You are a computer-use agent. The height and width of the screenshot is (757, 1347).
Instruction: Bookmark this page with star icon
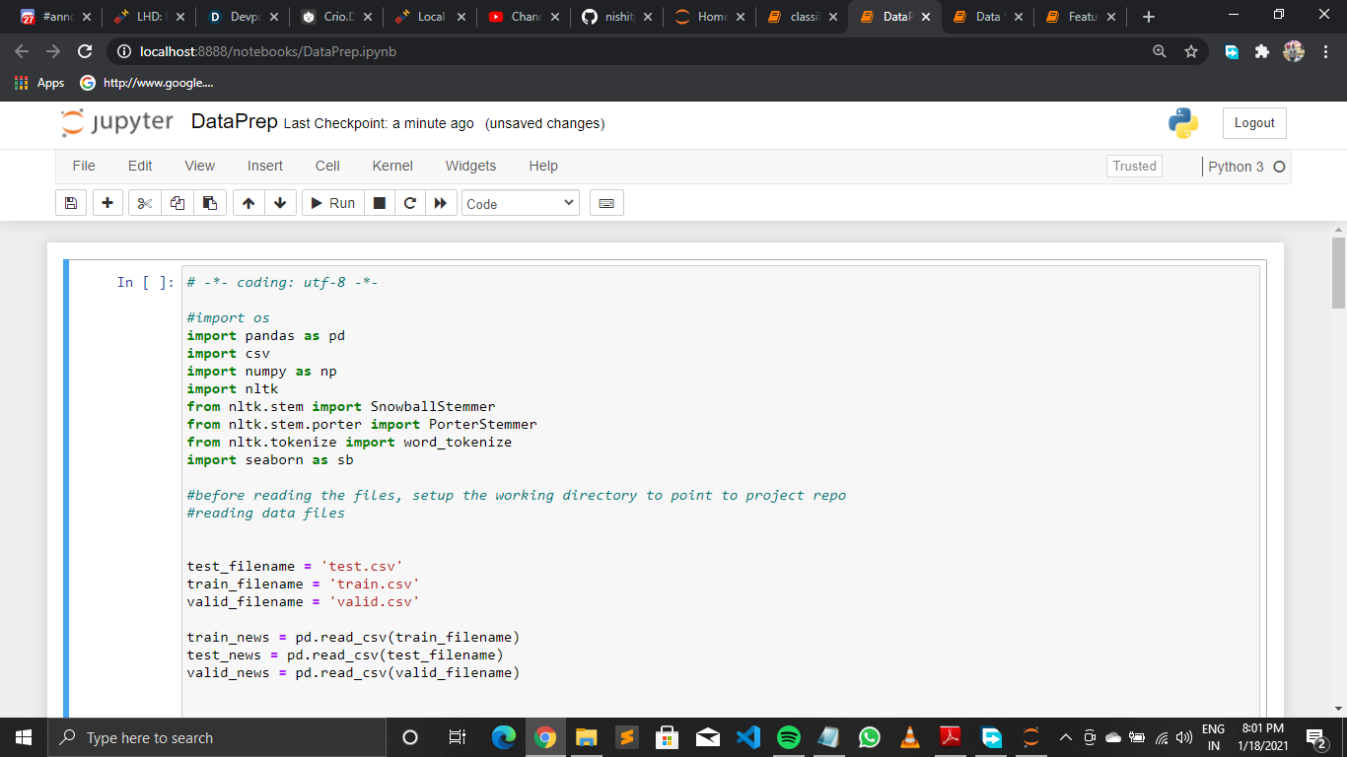coord(1190,51)
